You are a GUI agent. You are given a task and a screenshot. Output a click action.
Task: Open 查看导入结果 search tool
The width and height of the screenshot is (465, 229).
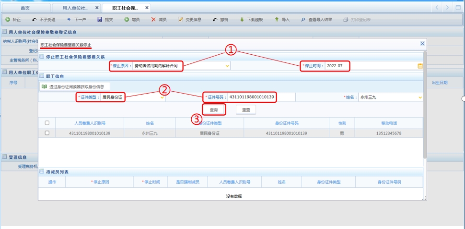tap(303, 20)
